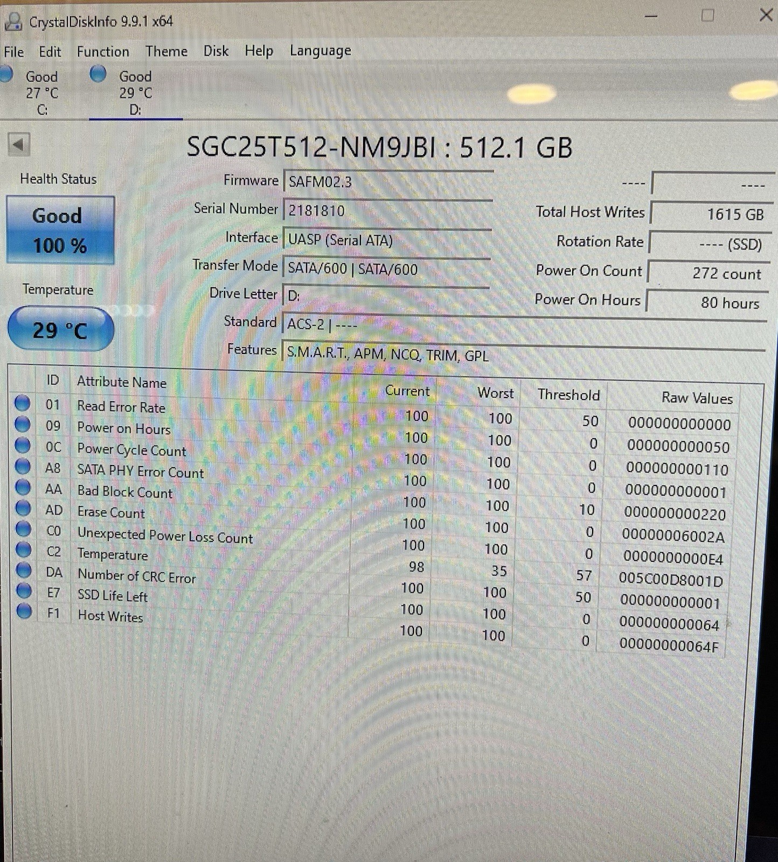The width and height of the screenshot is (778, 862).
Task: Click the Attribute Name column header
Action: [122, 382]
